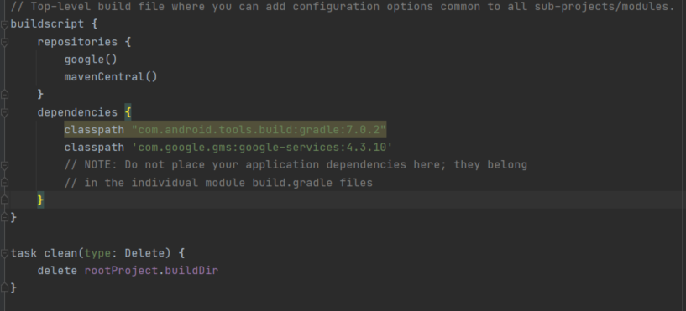Collapse the buildscript block fold marker
686x311 pixels.
click(x=4, y=25)
